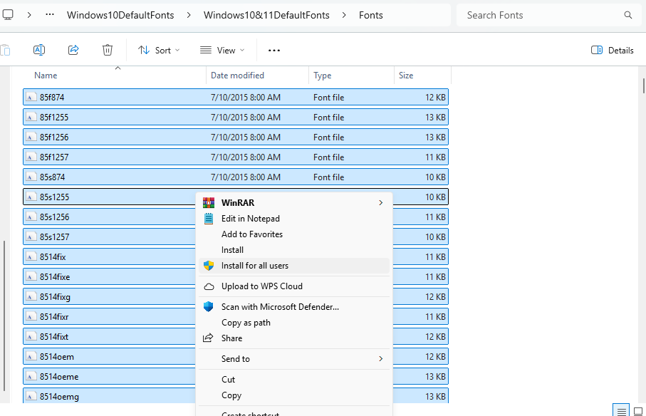This screenshot has width=646, height=416.
Task: Choose Upload to WPS Cloud
Action: pyautogui.click(x=294, y=286)
